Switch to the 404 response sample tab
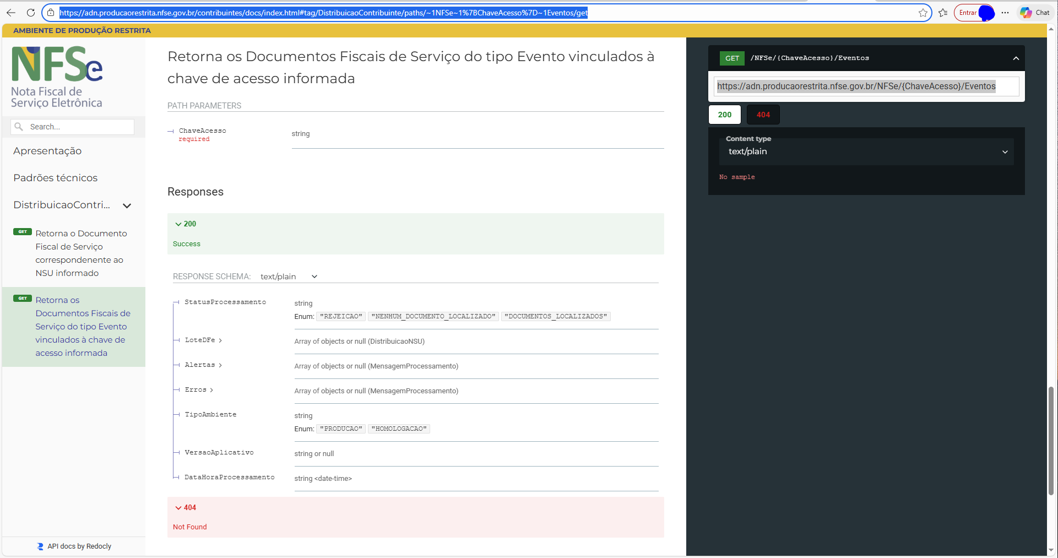 pos(763,115)
